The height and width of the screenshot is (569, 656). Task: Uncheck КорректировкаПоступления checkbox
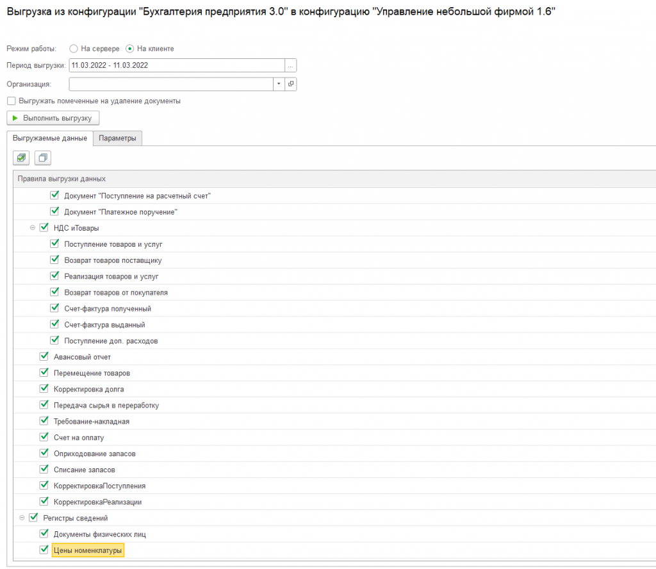coord(44,485)
